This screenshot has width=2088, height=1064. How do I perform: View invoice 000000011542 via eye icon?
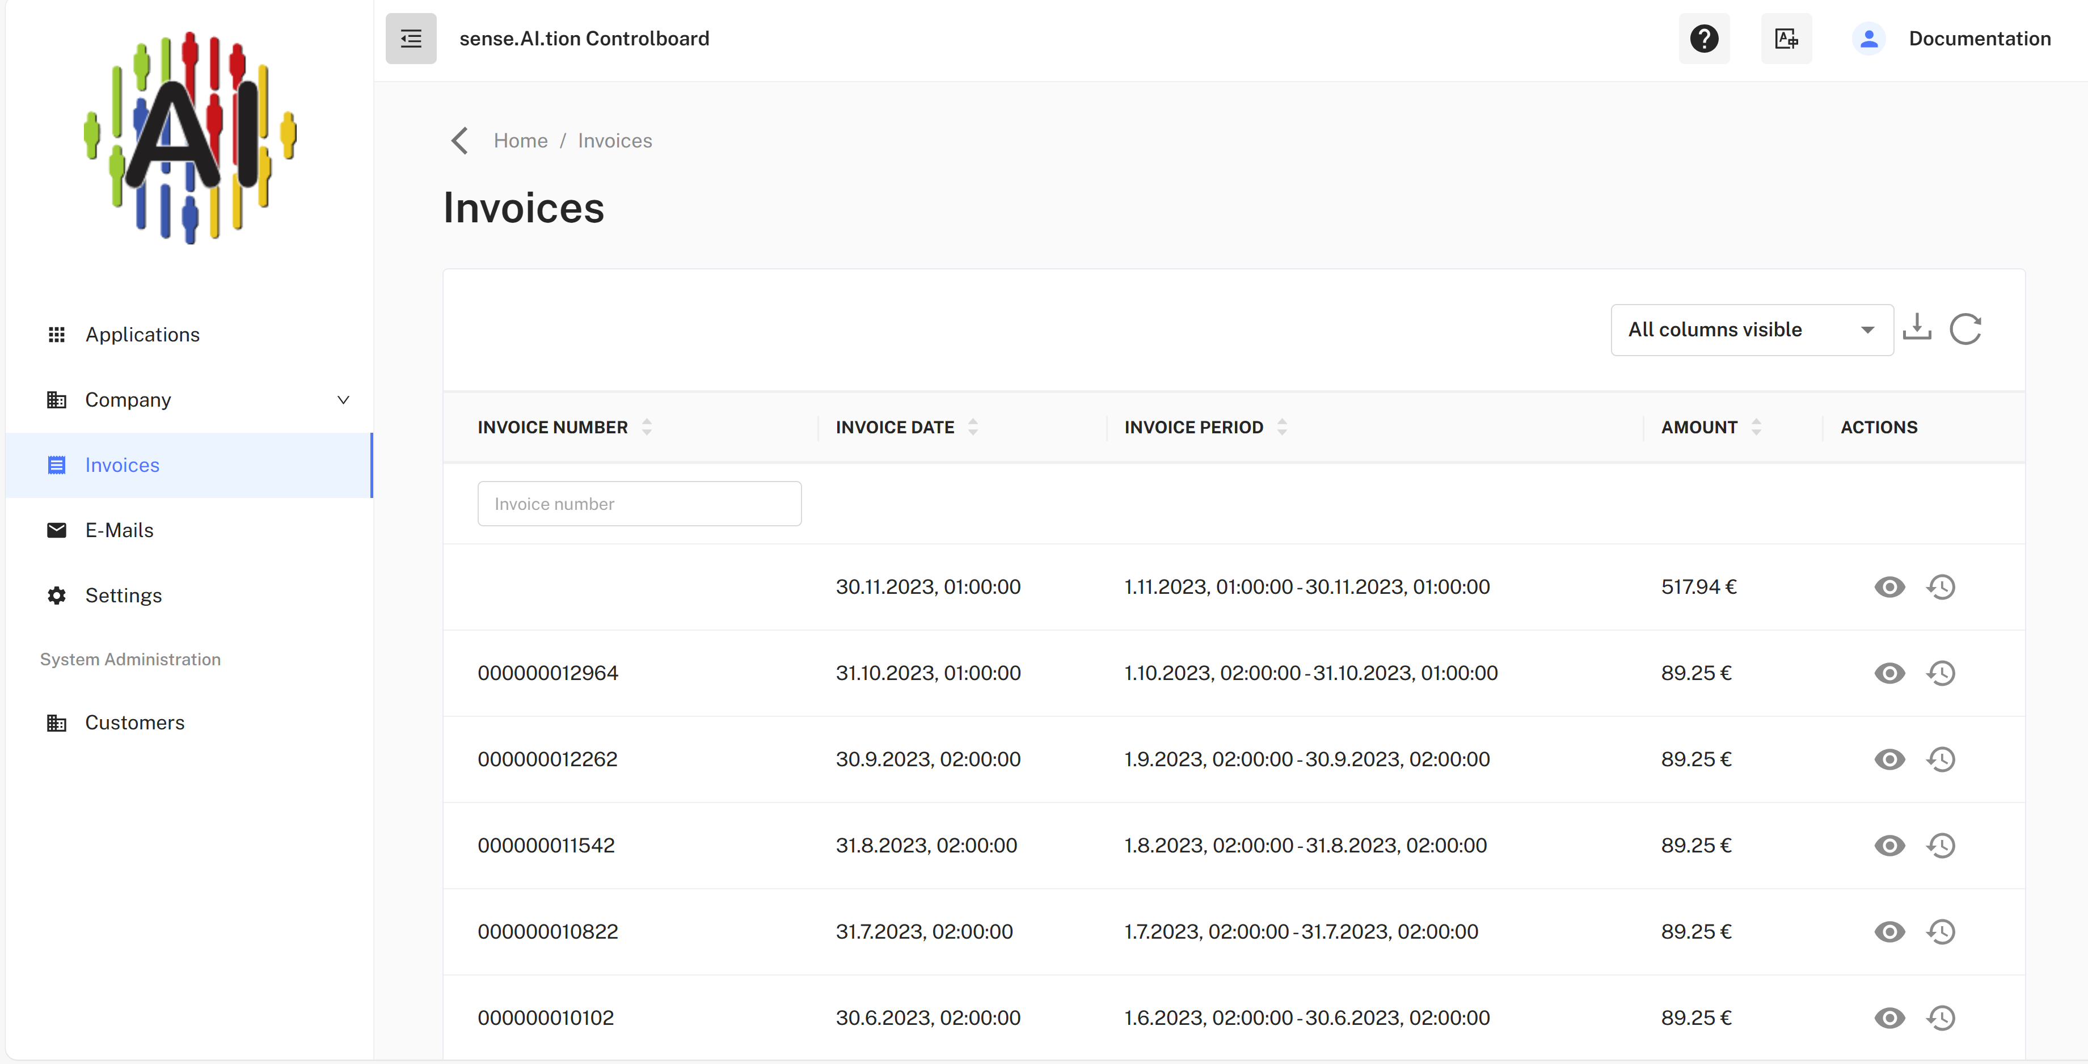coord(1889,845)
